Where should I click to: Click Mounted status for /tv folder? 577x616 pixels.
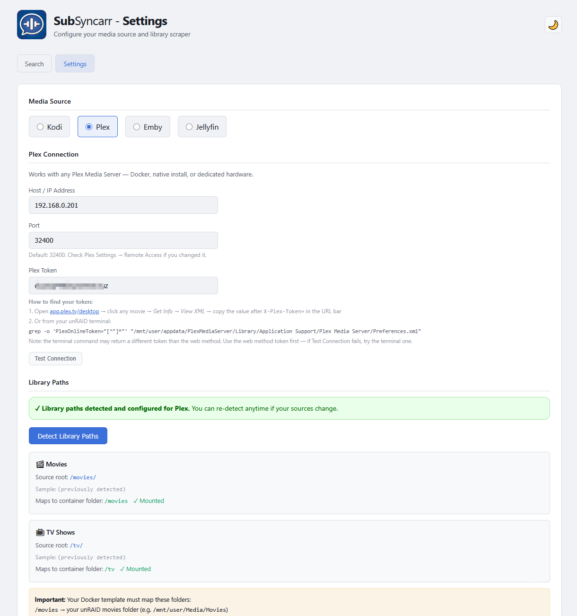[x=135, y=569]
